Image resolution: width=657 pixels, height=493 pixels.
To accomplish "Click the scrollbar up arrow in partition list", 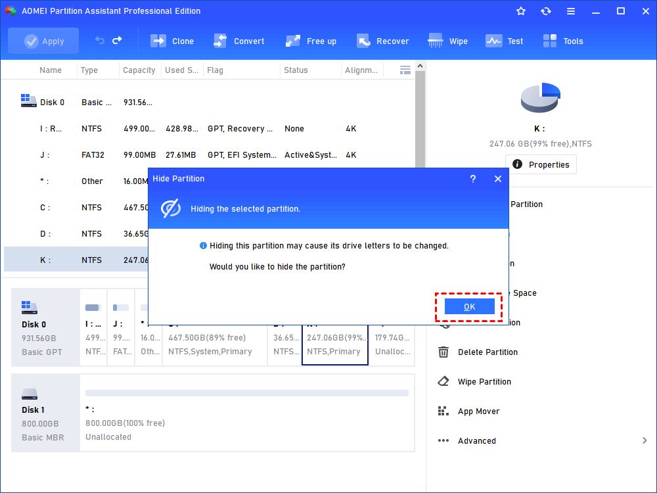I will pos(420,66).
